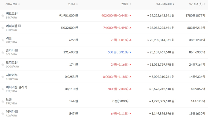Sort by 현재가 column arrows
The image size is (208, 117).
77,4
